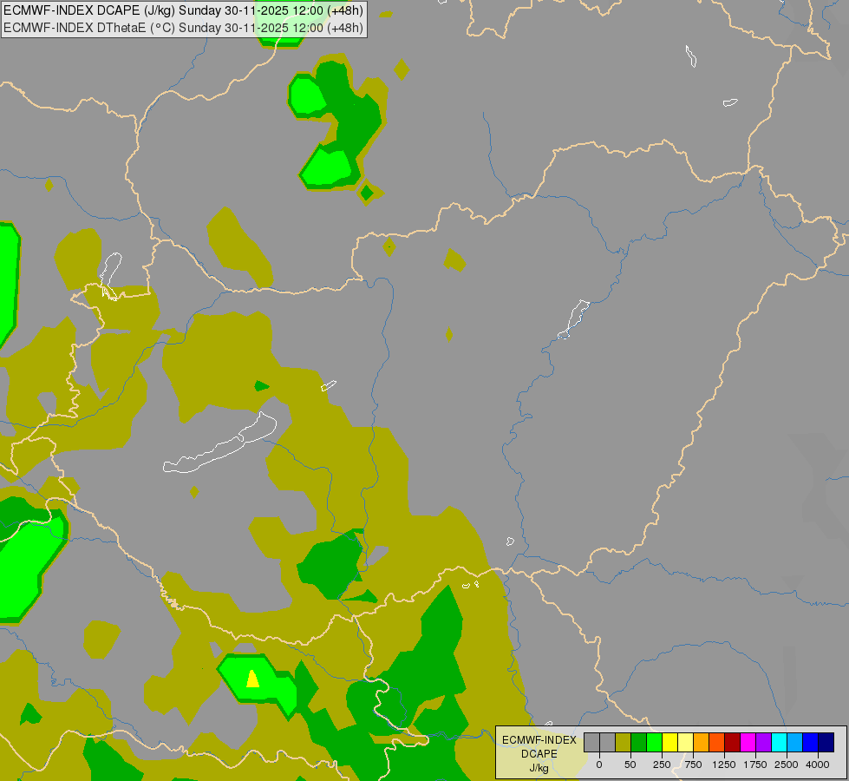Choose the dark red legend swatch

732,742
